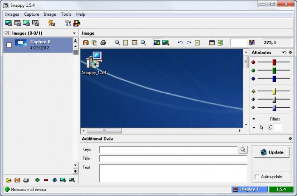Open the Help menu
Screen dimensions: 297x196
81,14
